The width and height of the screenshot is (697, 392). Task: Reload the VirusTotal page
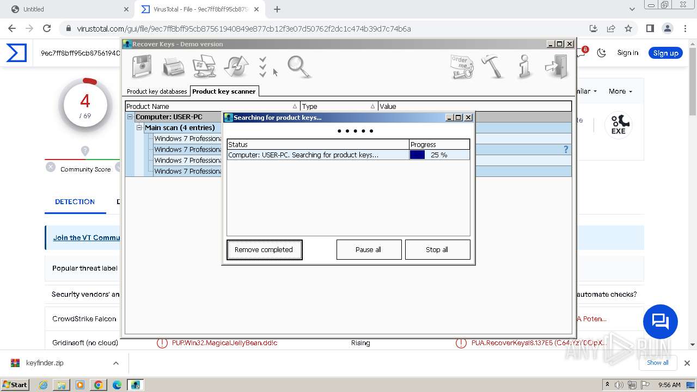pyautogui.click(x=47, y=29)
